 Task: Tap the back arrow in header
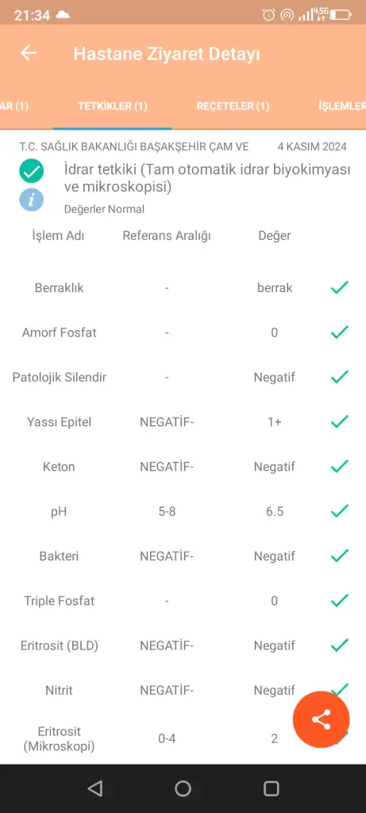(29, 53)
